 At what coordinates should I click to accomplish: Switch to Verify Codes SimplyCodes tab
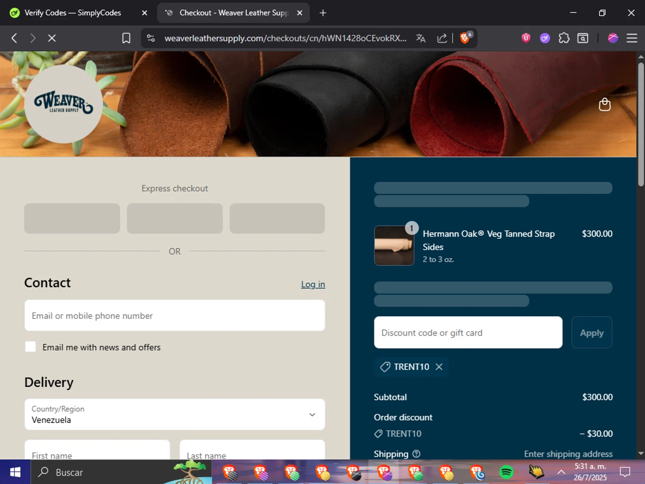(x=73, y=13)
